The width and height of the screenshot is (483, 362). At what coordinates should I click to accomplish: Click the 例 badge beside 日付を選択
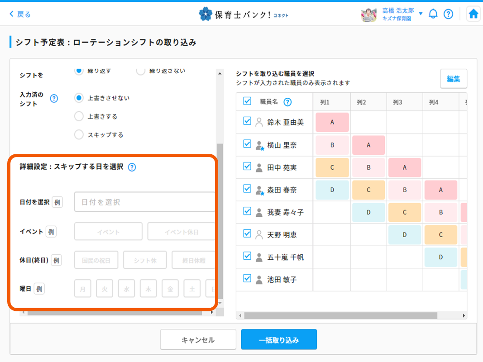tap(57, 202)
